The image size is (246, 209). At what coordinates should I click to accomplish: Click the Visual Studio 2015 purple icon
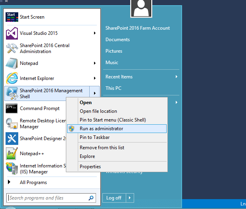pos(12,33)
